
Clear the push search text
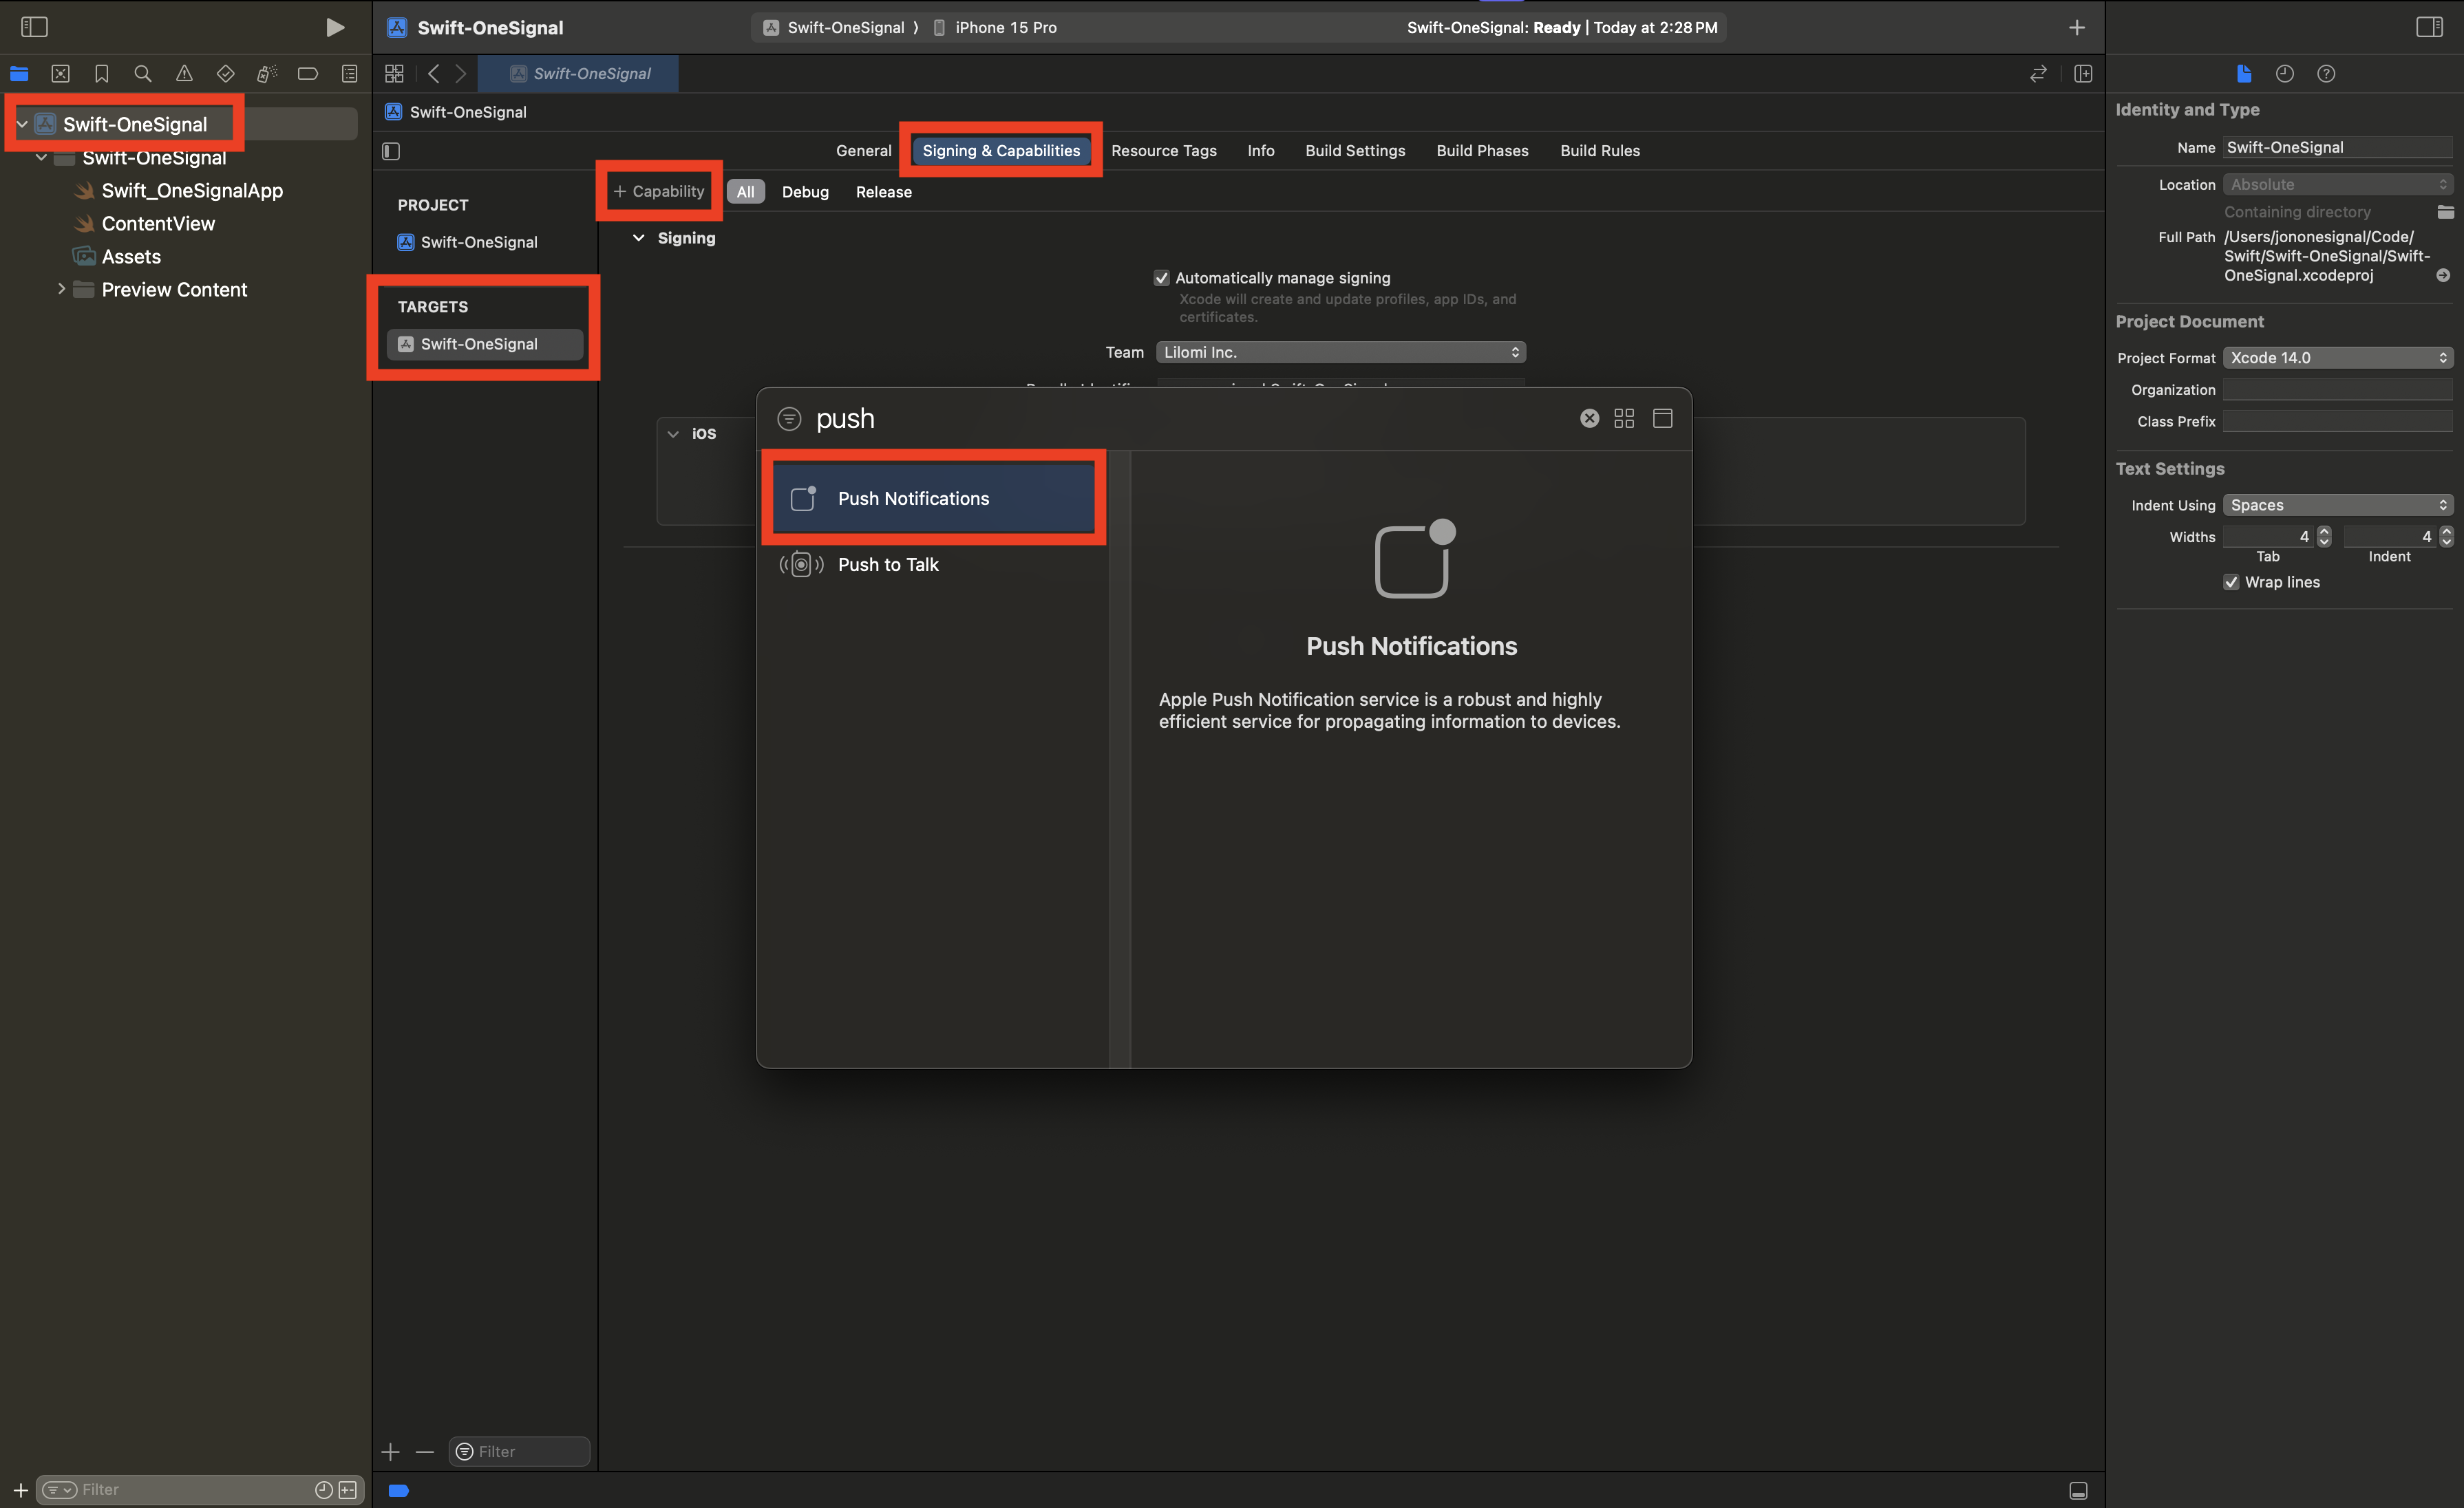(x=1589, y=419)
